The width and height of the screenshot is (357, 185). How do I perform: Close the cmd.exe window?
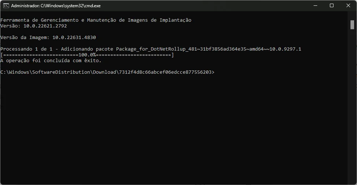point(348,6)
